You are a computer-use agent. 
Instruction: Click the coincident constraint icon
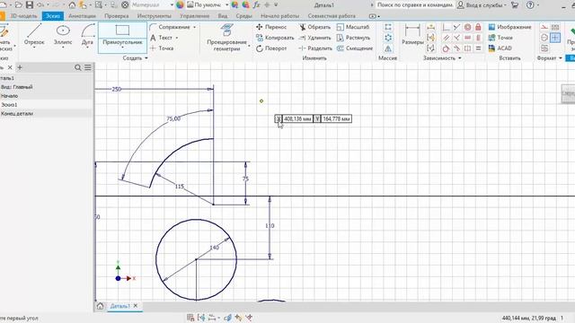446,27
